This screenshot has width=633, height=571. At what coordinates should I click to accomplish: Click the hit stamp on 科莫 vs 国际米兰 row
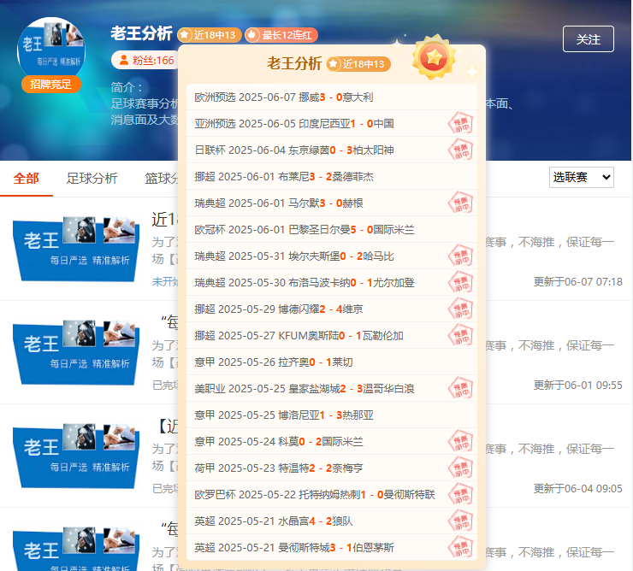pyautogui.click(x=460, y=441)
